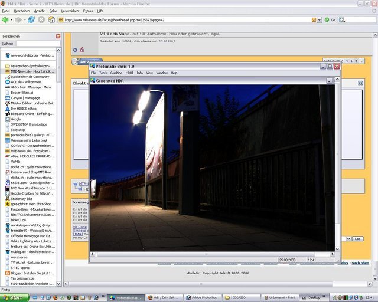Open Firefox Extras menu
Screen dimensions: 378x302
coord(88,11)
